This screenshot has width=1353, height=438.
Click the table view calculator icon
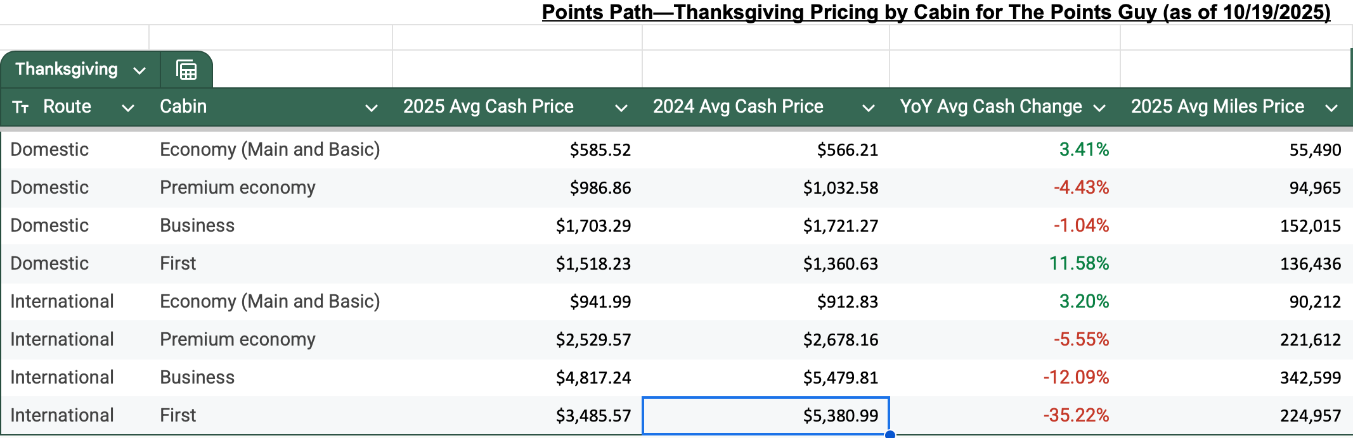(x=186, y=70)
